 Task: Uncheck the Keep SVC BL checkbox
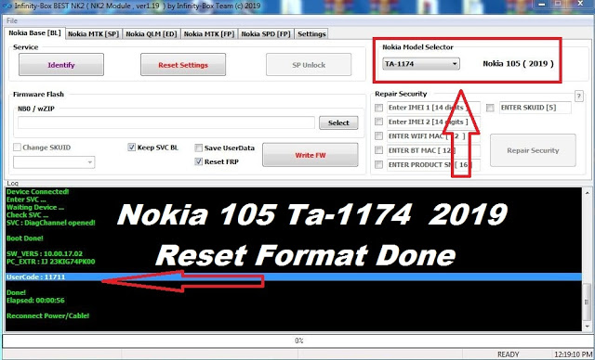click(x=132, y=148)
